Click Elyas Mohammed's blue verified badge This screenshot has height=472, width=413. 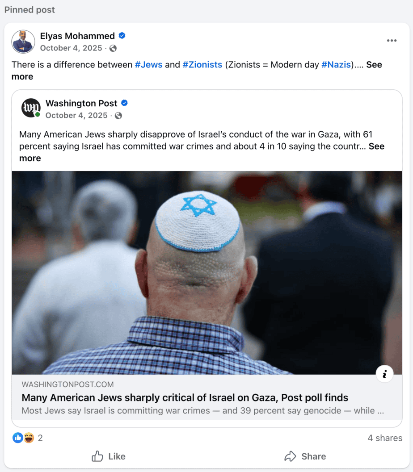122,36
